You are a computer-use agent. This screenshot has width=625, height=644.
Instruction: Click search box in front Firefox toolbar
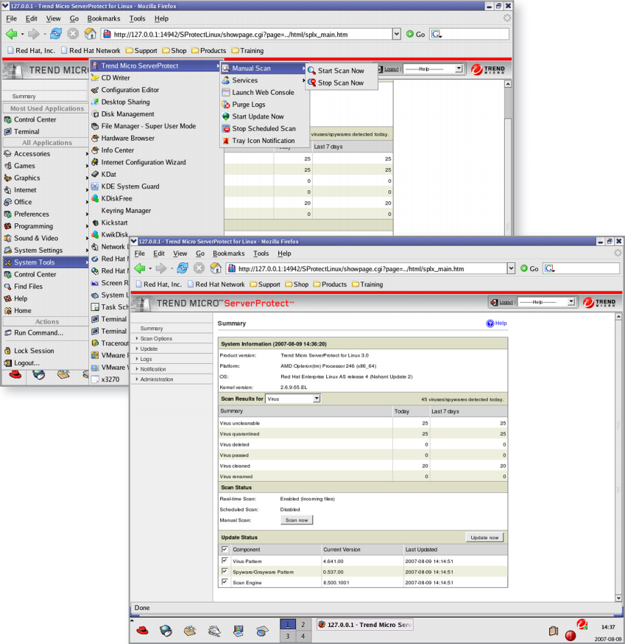click(581, 269)
